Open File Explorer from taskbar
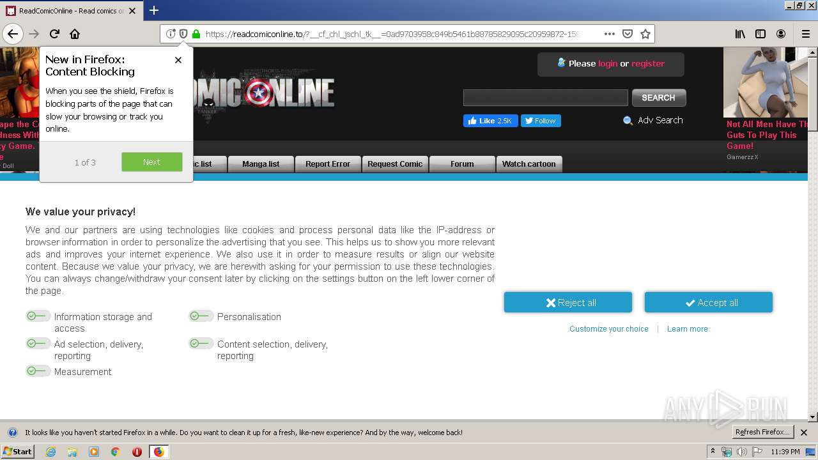This screenshot has height=460, width=818. point(72,452)
